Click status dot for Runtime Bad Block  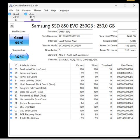click(11, 95)
